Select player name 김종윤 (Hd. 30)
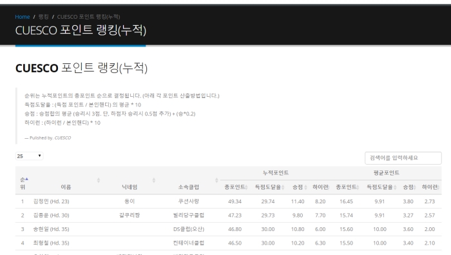 (51, 215)
